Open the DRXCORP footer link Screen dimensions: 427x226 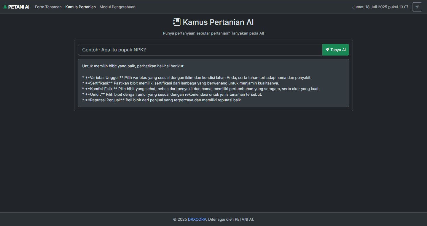[197, 219]
